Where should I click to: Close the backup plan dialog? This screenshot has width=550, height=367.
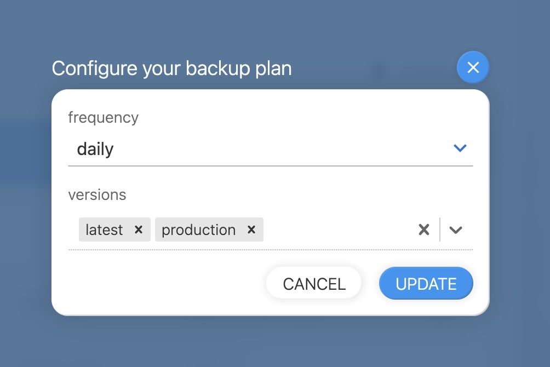click(x=473, y=67)
